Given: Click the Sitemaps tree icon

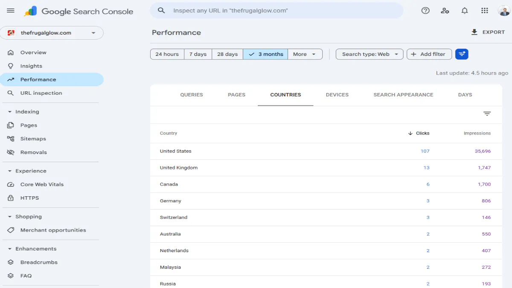Looking at the screenshot, I should point(11,139).
